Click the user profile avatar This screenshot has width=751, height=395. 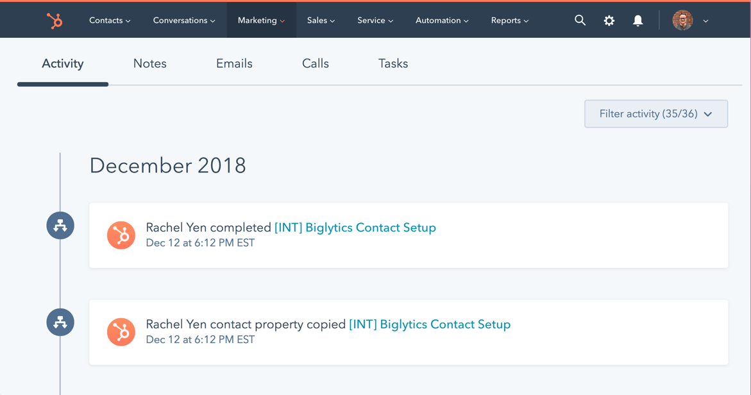coord(682,21)
